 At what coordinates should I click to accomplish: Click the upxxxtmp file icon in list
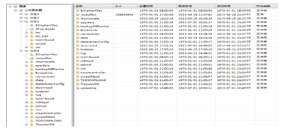78,88
